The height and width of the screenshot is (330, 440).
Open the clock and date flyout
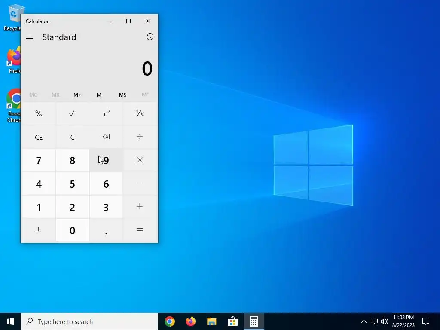403,321
